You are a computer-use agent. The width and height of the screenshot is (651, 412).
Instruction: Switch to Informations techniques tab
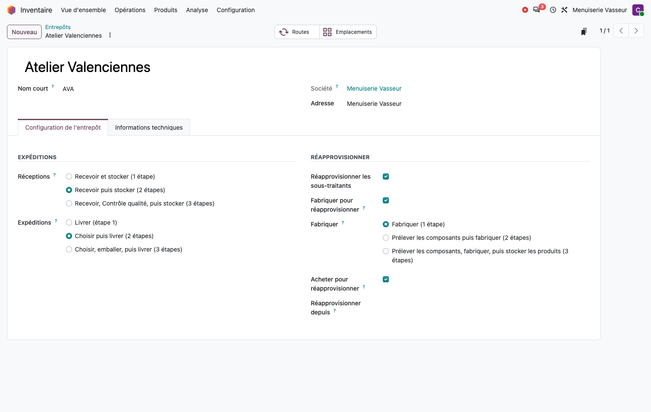tap(149, 128)
